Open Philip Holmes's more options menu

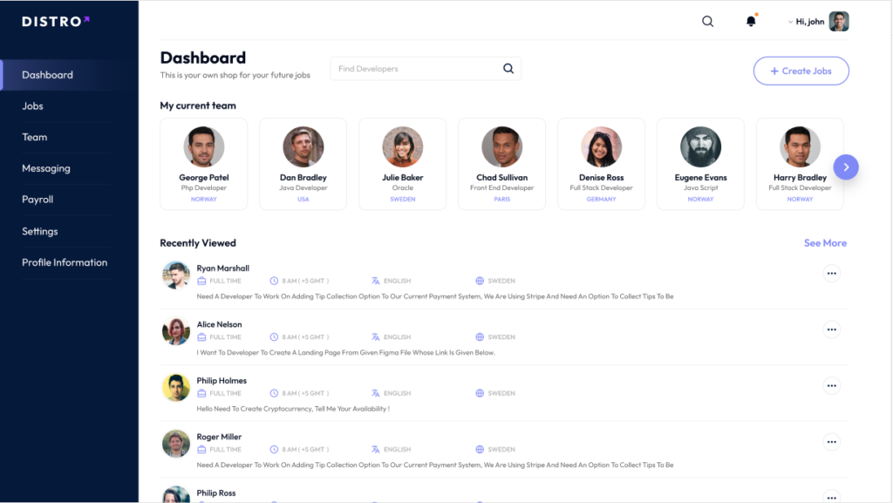(x=831, y=386)
